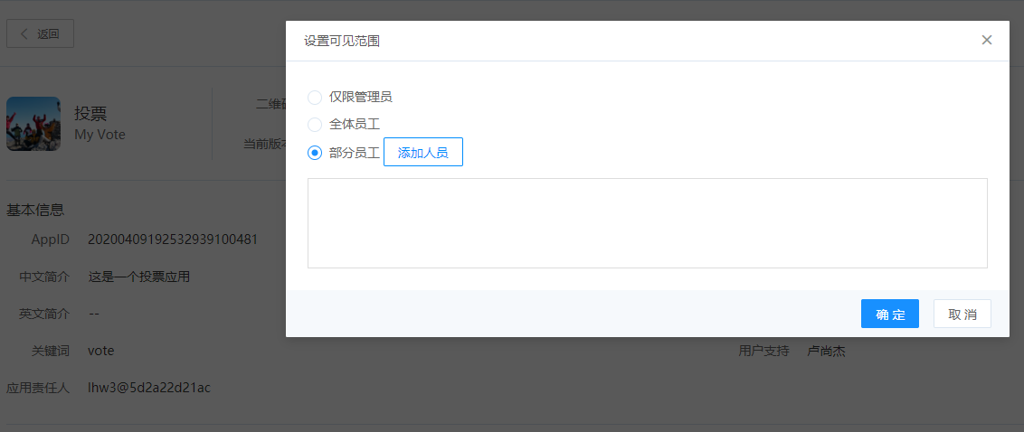
Task: Confirm with the 确定 button
Action: pos(890,314)
